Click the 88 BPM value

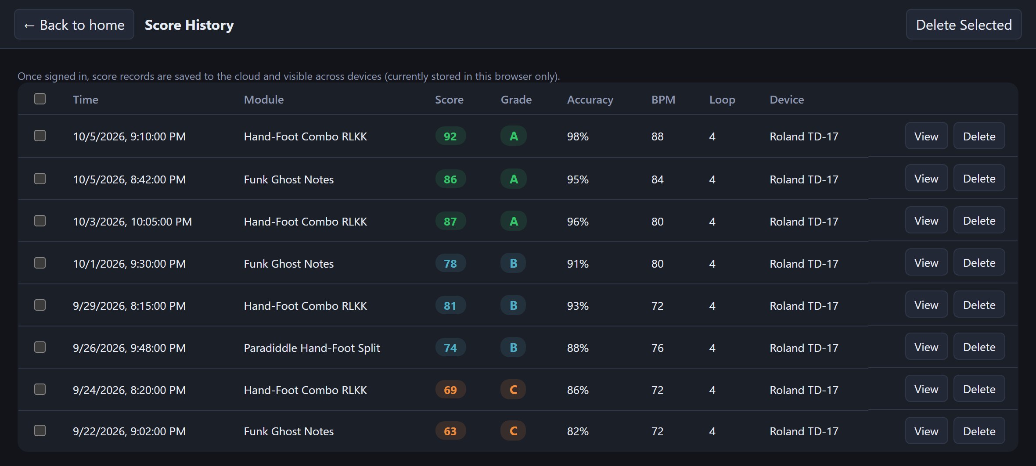click(658, 136)
